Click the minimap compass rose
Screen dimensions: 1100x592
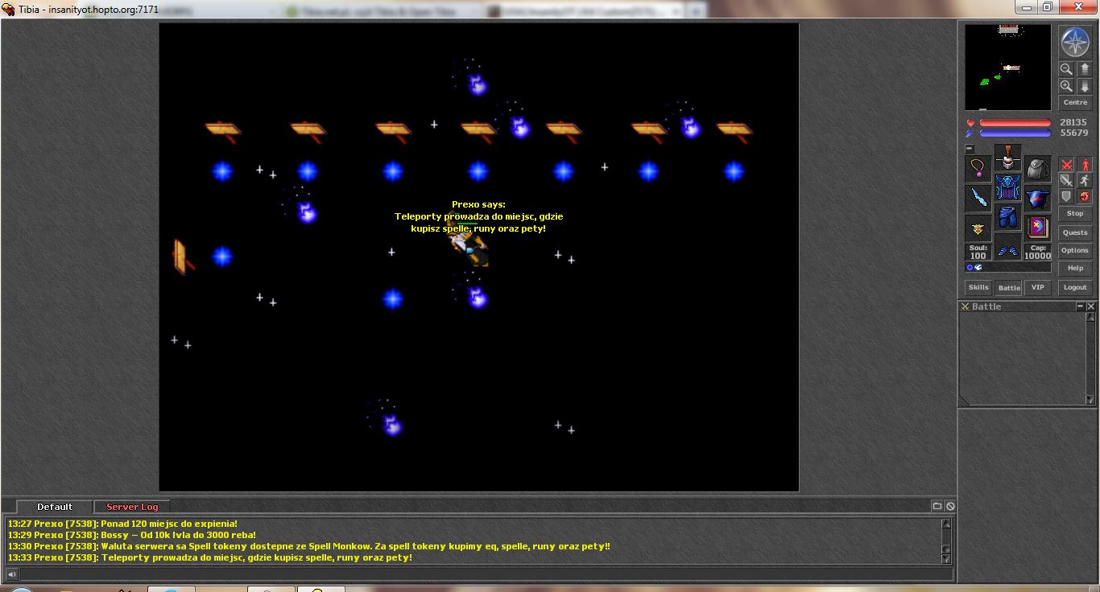point(1074,42)
